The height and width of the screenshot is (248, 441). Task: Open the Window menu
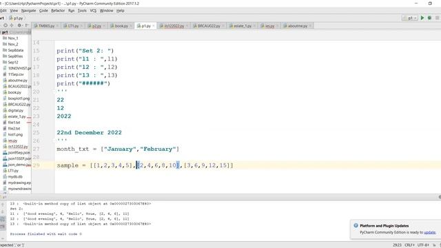106,10
